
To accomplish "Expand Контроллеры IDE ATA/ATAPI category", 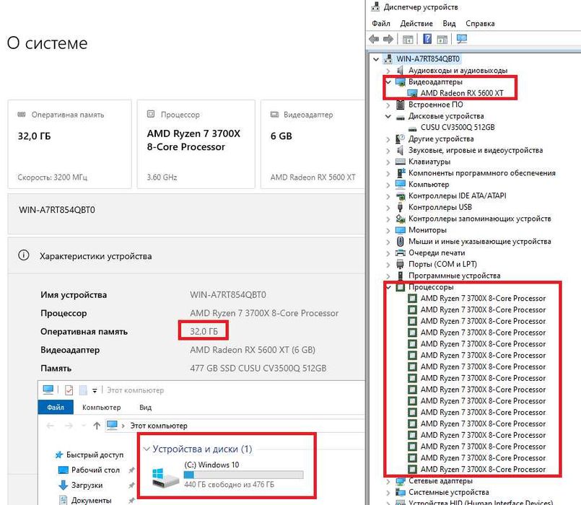I will (388, 196).
